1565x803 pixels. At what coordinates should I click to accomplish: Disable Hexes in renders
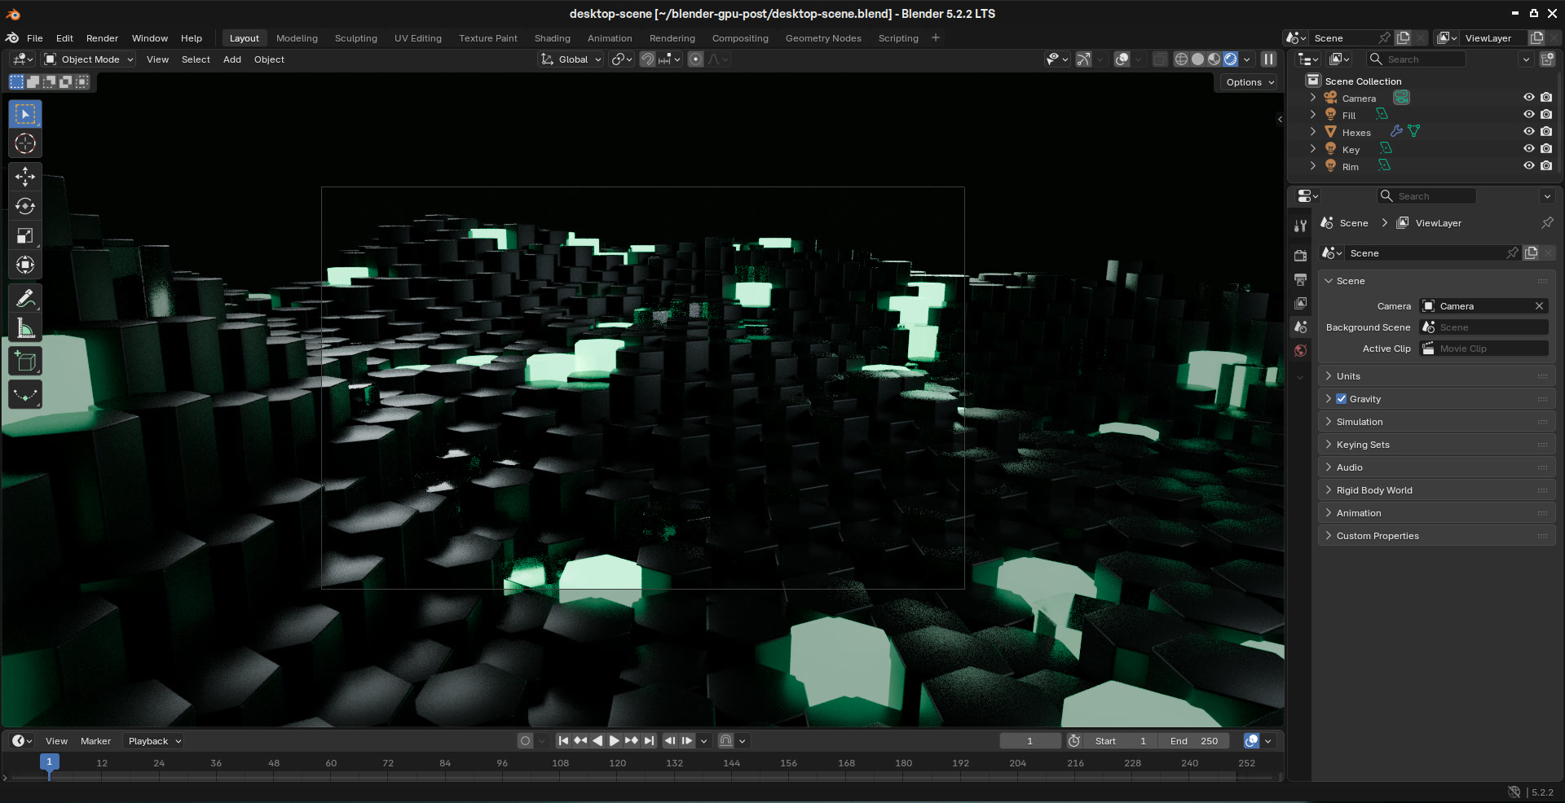1546,132
